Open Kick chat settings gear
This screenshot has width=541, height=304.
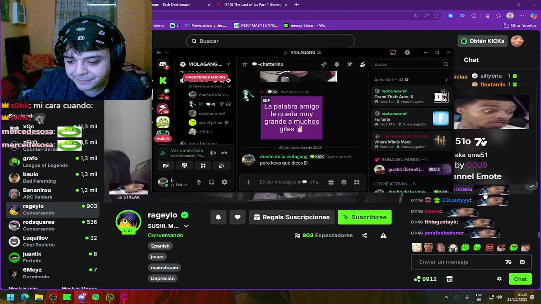click(x=499, y=279)
